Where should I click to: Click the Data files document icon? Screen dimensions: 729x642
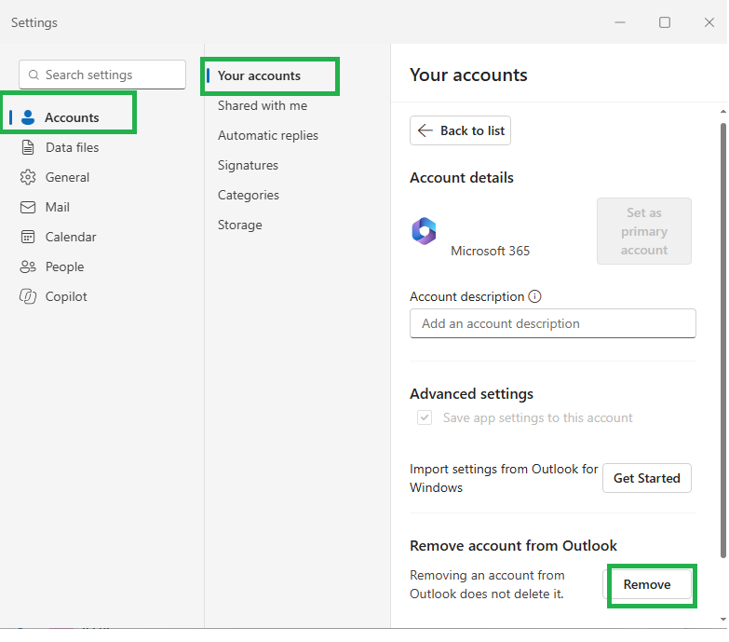coord(28,147)
